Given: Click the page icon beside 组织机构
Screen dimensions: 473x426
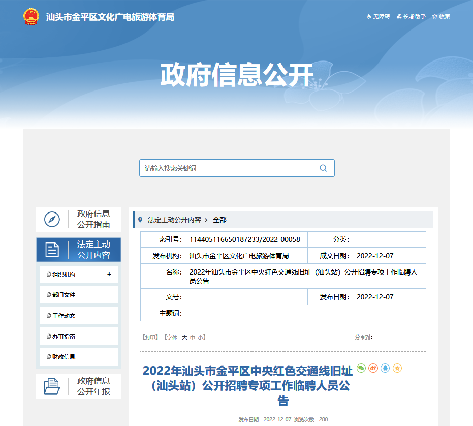Looking at the screenshot, I should click(x=49, y=275).
